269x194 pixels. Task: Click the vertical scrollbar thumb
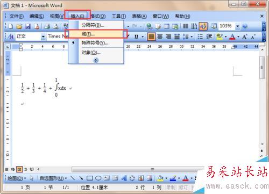click(262, 68)
